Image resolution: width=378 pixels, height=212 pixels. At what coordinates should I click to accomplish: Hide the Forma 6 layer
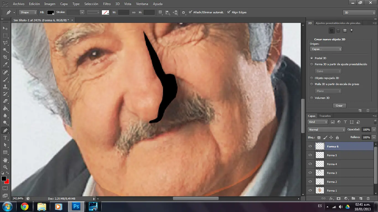310,146
